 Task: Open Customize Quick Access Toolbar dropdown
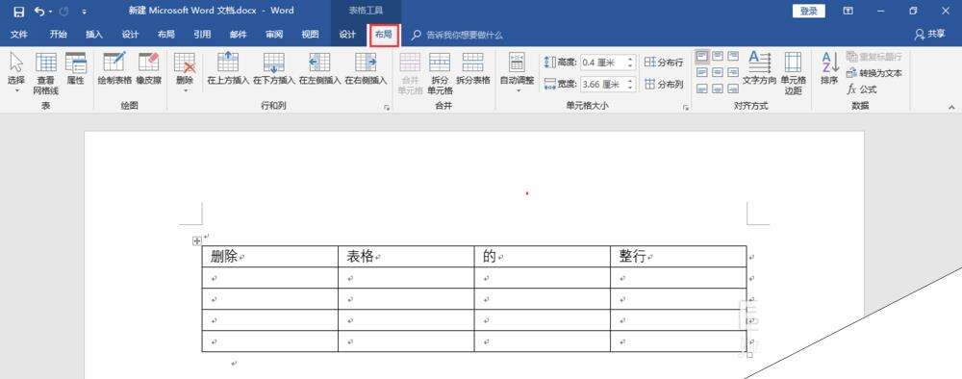pos(84,12)
